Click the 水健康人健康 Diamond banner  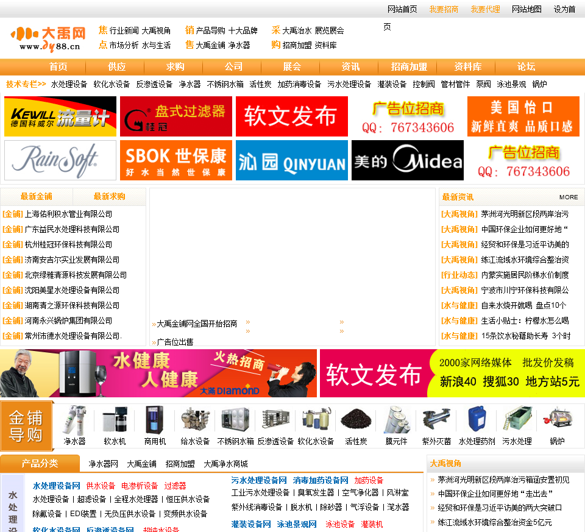click(x=158, y=374)
